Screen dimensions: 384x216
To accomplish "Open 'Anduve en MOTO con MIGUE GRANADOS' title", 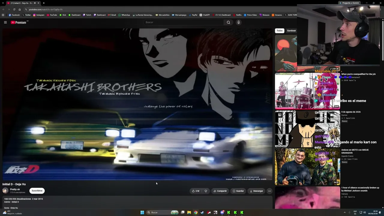I will [x=355, y=151].
